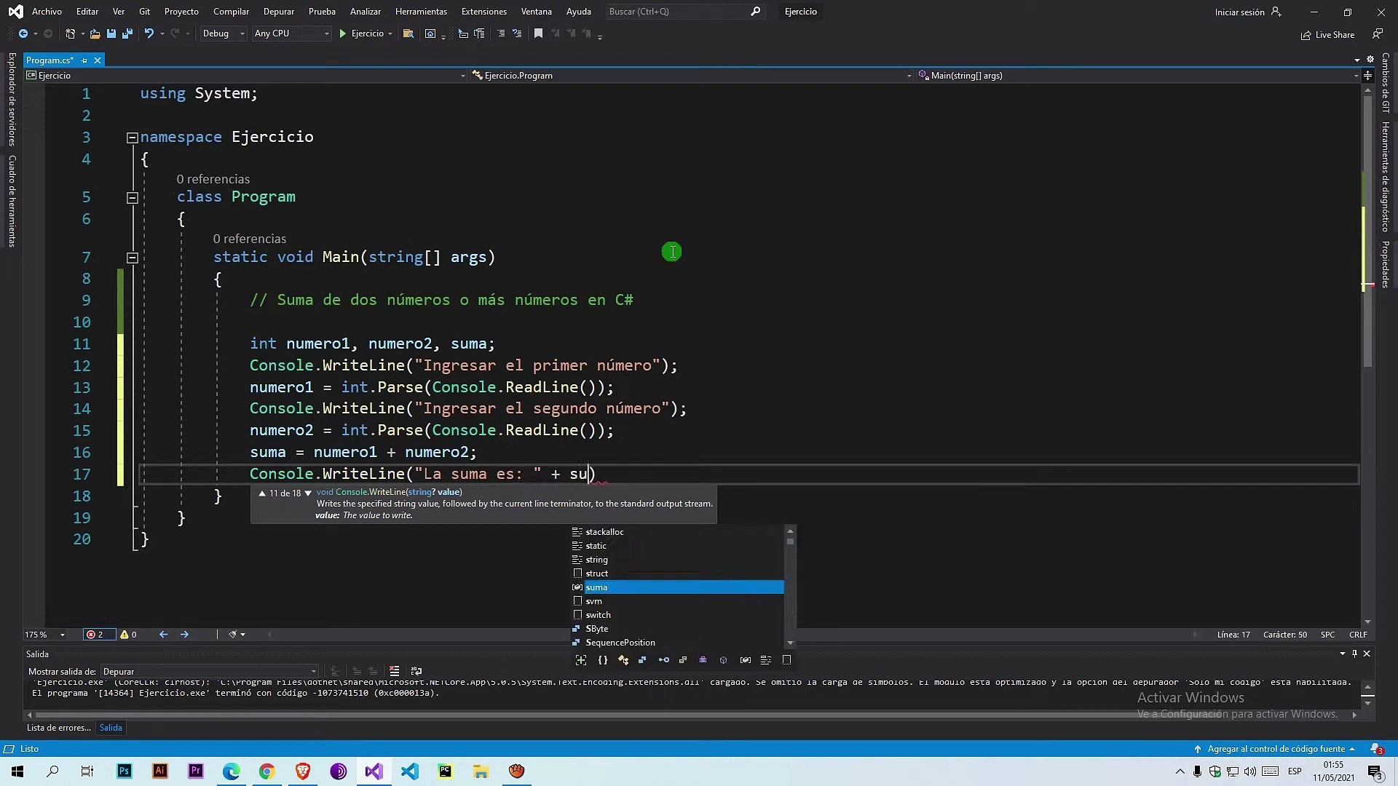Open the Any CPU platform dropdown
Image resolution: width=1398 pixels, height=786 pixels.
[291, 33]
